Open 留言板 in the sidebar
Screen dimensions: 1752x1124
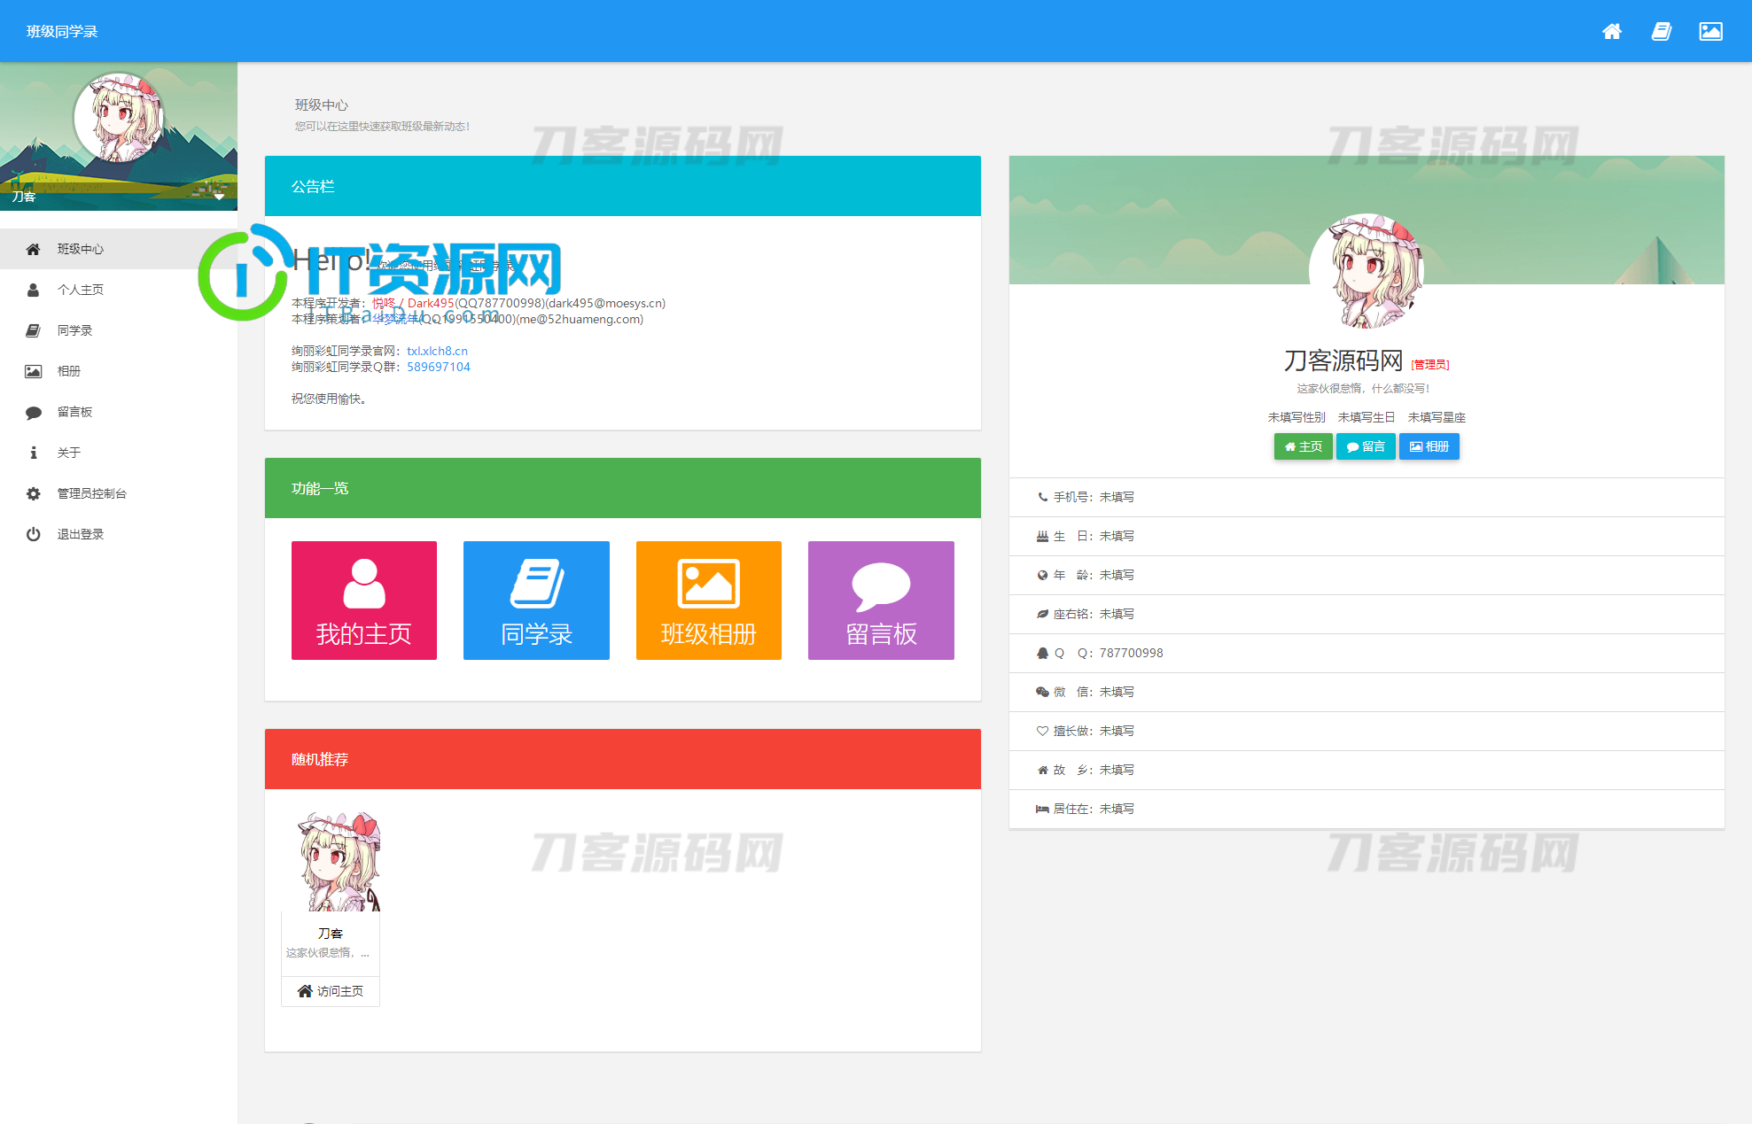pyautogui.click(x=119, y=412)
